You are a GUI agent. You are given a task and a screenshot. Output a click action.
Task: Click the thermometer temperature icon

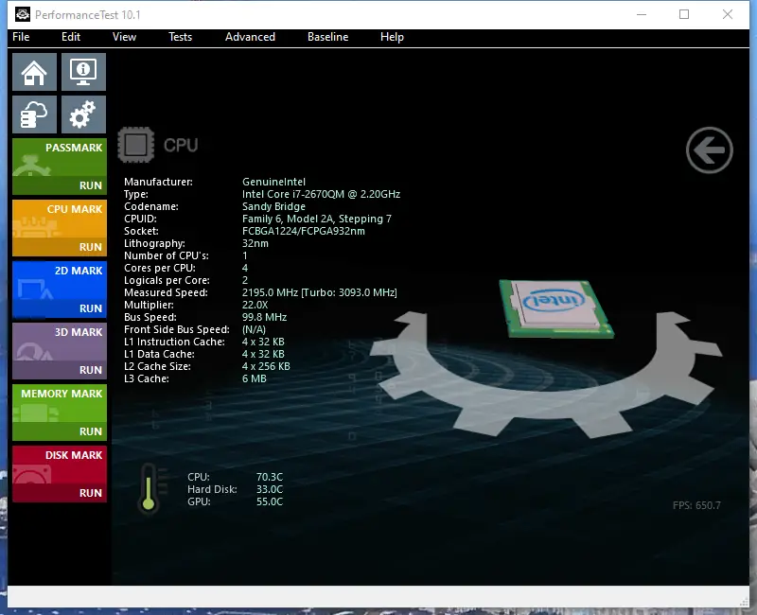tap(150, 487)
